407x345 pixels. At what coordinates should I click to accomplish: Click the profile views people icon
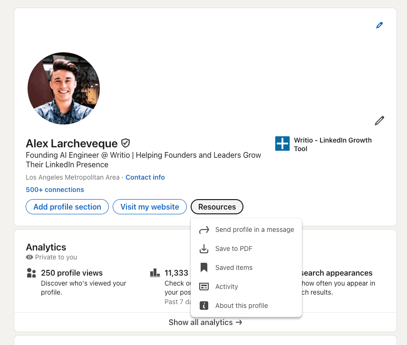tap(31, 273)
